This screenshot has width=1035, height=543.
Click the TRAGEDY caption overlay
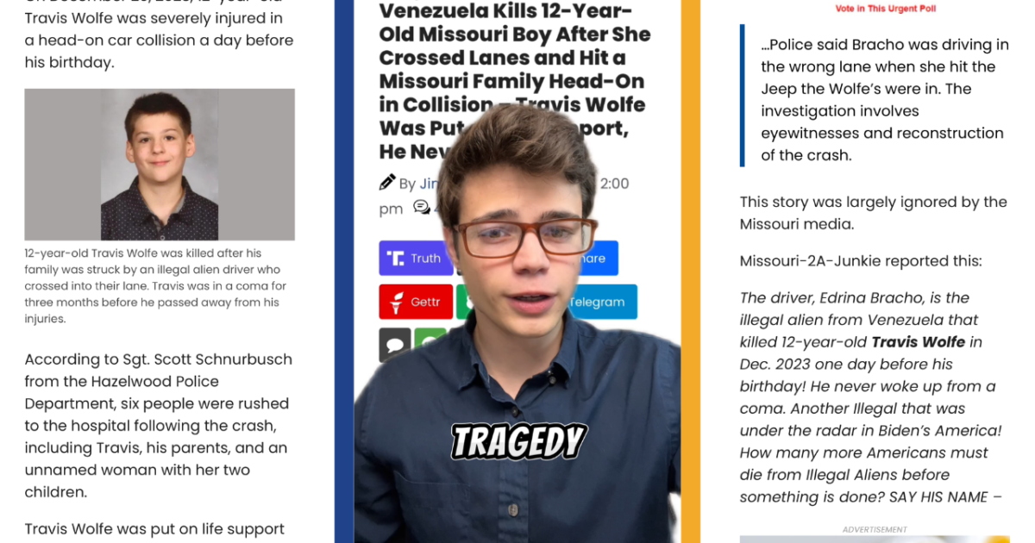tap(519, 441)
